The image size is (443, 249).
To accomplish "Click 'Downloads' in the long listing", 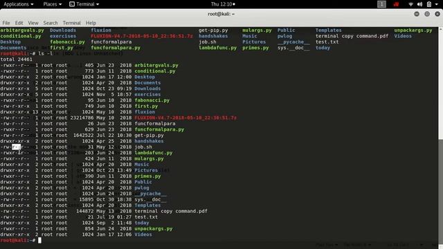I will 147,89.
